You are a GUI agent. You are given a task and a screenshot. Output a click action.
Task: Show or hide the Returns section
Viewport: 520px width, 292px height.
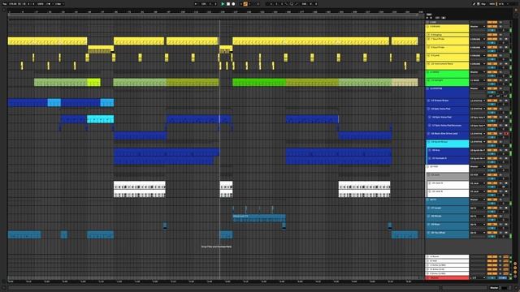point(515,268)
